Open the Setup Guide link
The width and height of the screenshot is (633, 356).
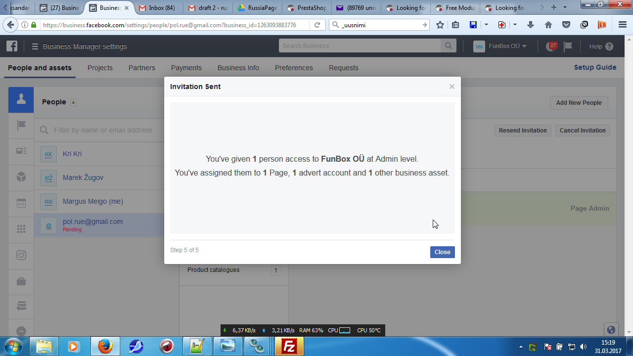click(x=595, y=67)
